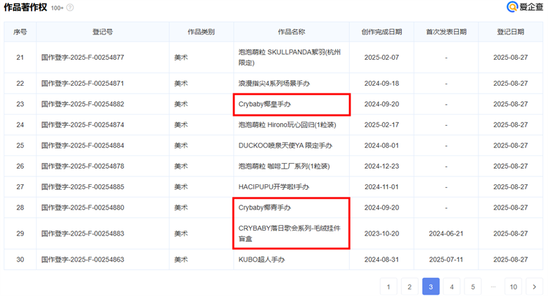Click registration number 国作登字-2025-F-00254863
548x296 pixels.
82,259
